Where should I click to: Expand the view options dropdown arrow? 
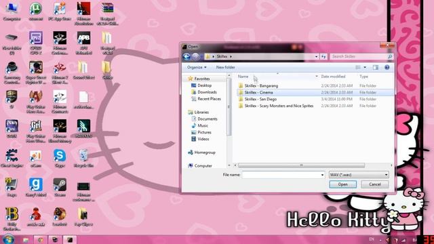coord(365,68)
